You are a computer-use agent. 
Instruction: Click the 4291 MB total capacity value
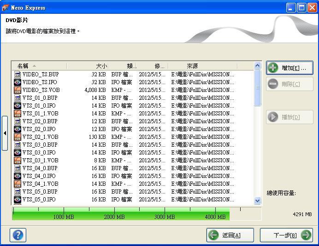(302, 214)
